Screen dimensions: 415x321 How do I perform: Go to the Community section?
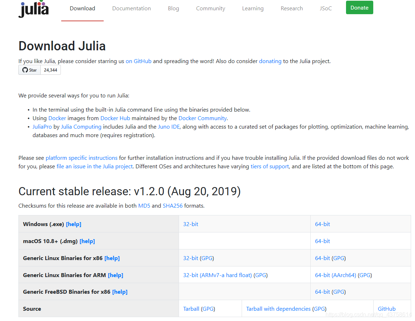pyautogui.click(x=211, y=8)
